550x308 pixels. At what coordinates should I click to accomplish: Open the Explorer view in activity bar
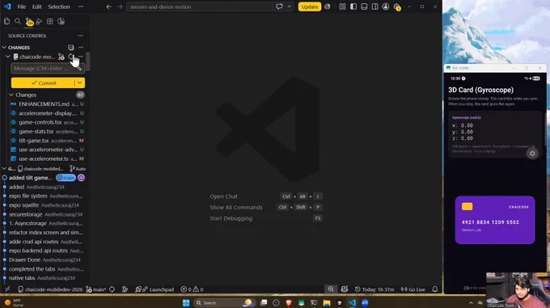6,21
